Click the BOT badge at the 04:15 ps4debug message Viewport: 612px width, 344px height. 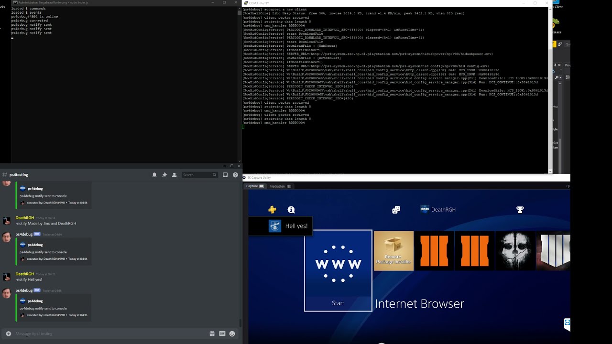pyautogui.click(x=37, y=290)
